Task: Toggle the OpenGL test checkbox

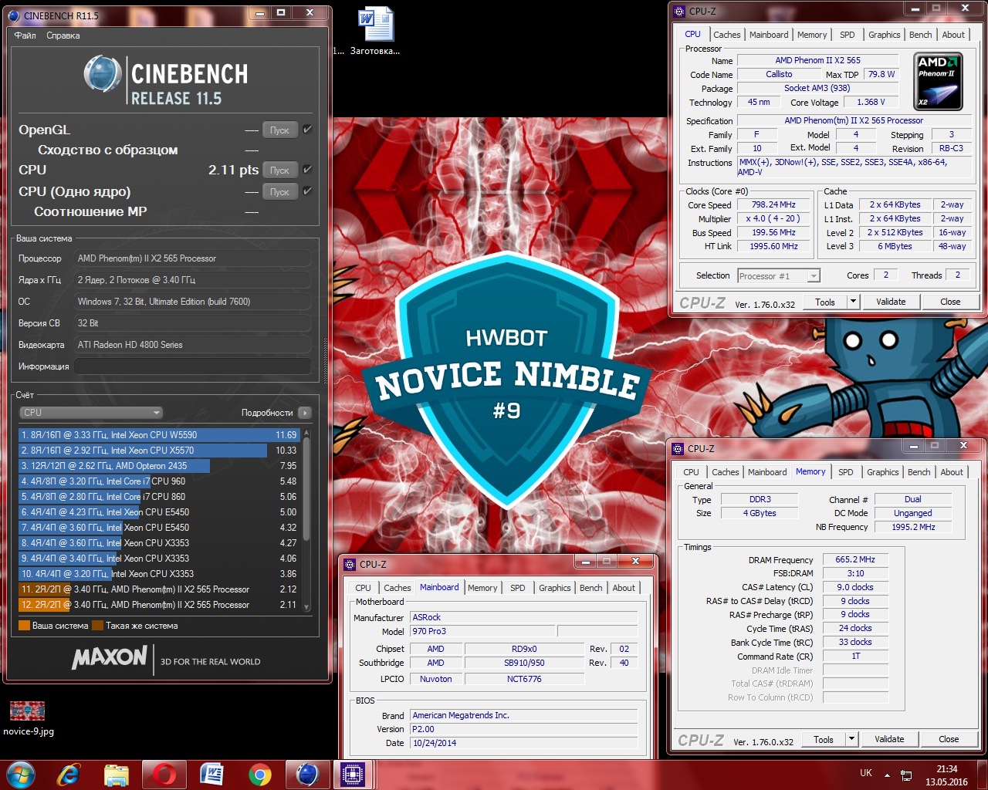Action: (307, 130)
